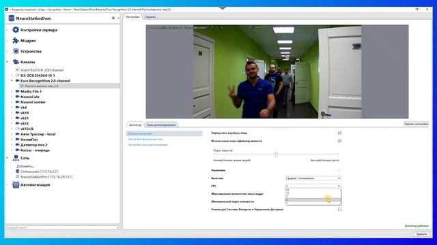Collapse the Face Recognition 2.0 channel node

(12, 80)
